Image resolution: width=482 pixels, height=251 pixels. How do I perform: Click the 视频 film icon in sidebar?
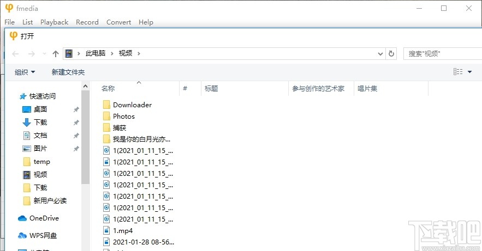point(27,175)
